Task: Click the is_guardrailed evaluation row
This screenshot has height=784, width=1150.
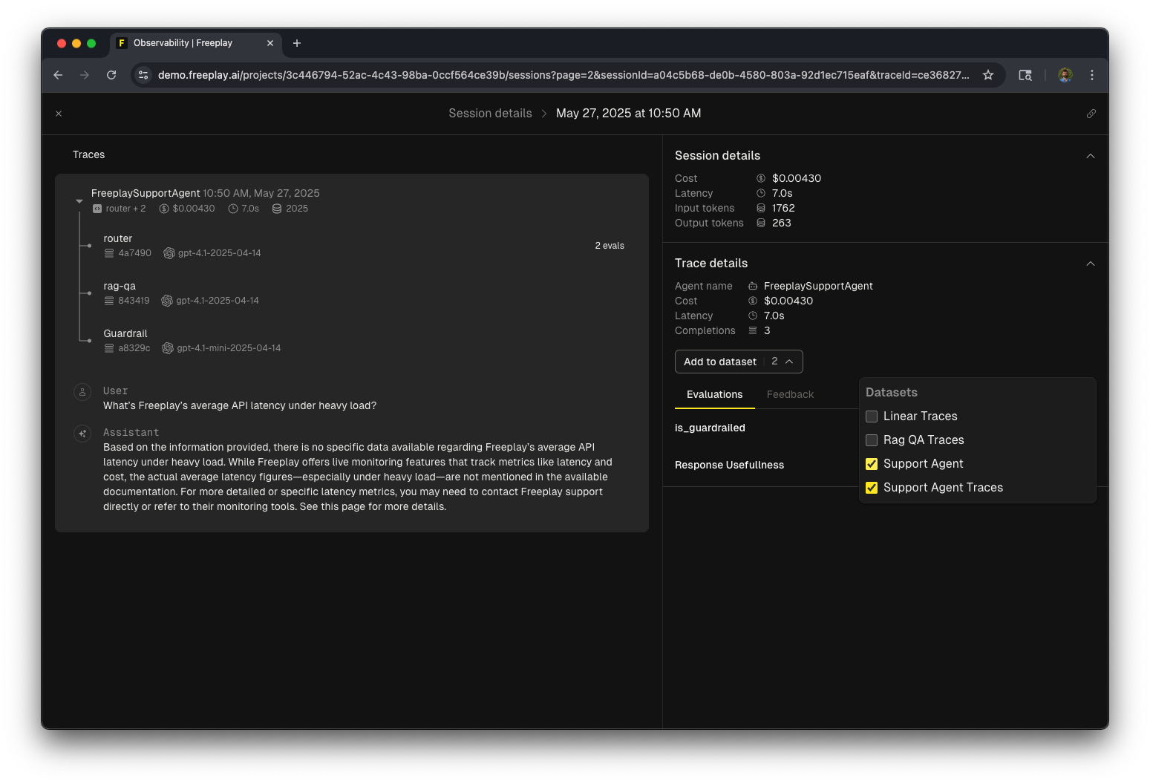Action: tap(710, 428)
